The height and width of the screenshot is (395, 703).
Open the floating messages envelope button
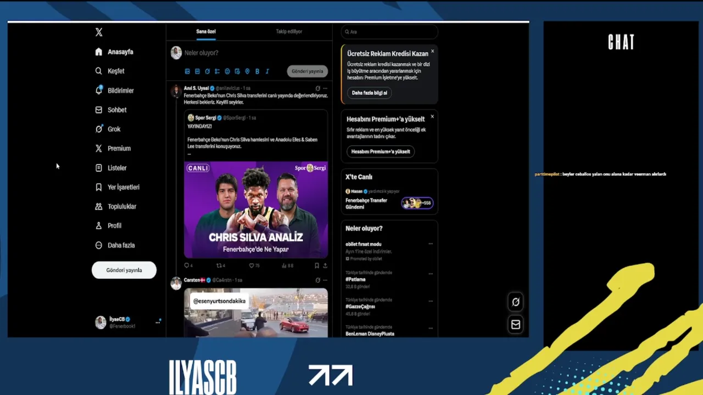[516, 325]
